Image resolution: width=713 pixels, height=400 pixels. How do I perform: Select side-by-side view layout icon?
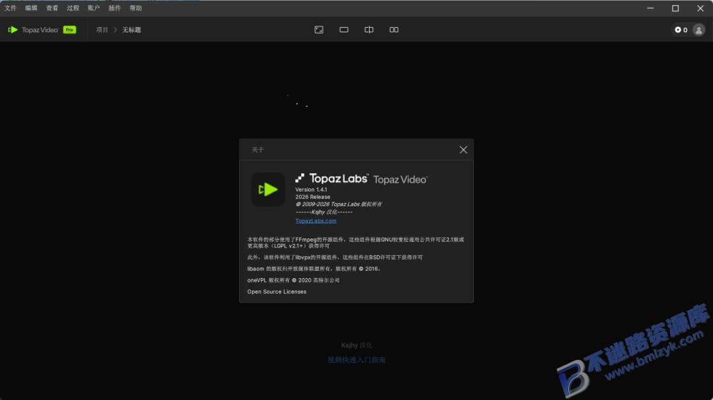(x=393, y=30)
